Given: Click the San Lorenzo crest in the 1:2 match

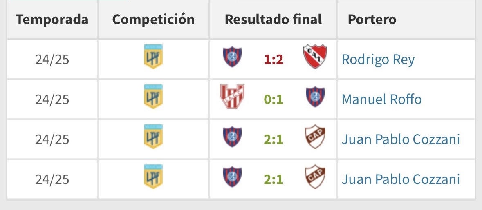Looking at the screenshot, I should tap(232, 57).
